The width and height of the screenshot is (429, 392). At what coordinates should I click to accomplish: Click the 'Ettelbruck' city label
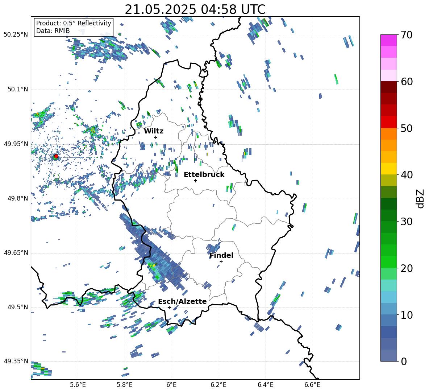tap(204, 175)
